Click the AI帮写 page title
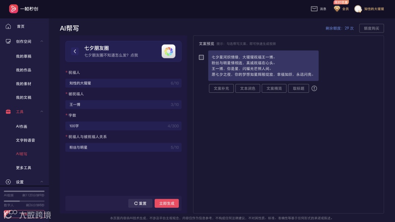This screenshot has width=395, height=222. coord(69,28)
